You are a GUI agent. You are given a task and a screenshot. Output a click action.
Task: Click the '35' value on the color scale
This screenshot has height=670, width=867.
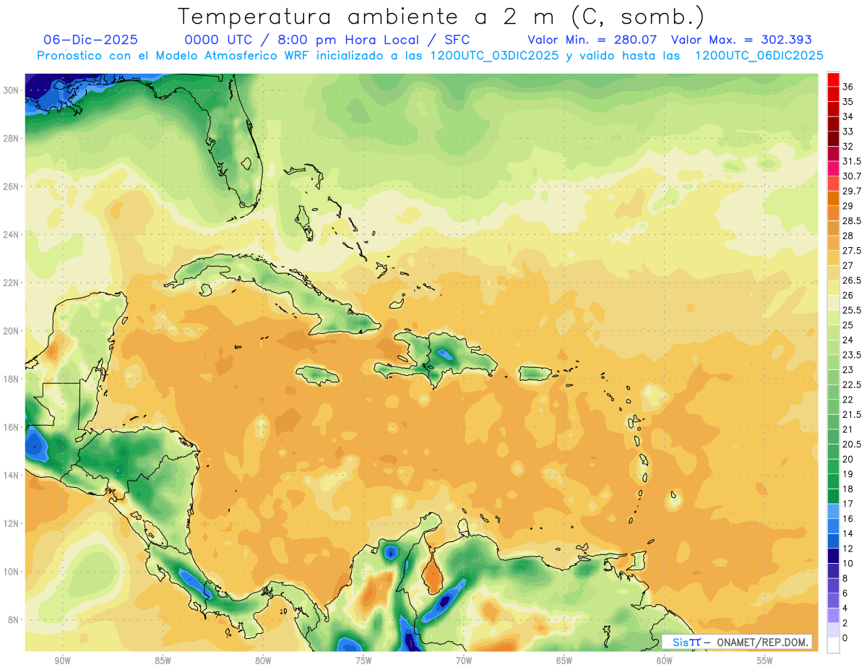click(x=848, y=102)
